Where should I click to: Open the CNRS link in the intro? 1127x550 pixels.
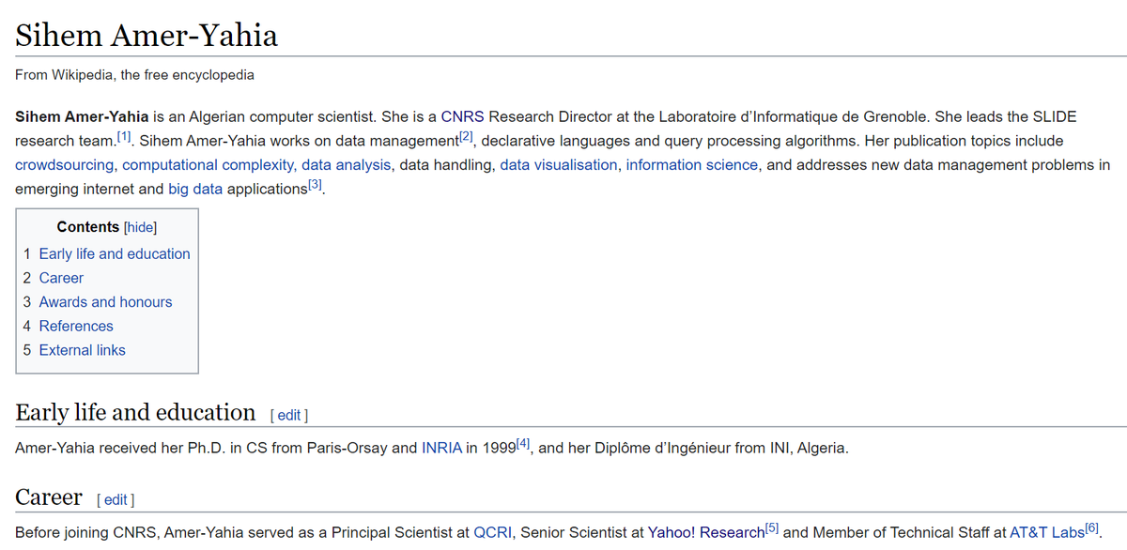click(x=462, y=117)
